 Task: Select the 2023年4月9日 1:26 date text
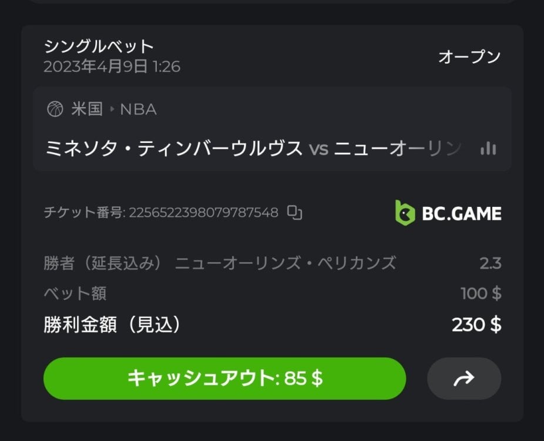tap(112, 66)
